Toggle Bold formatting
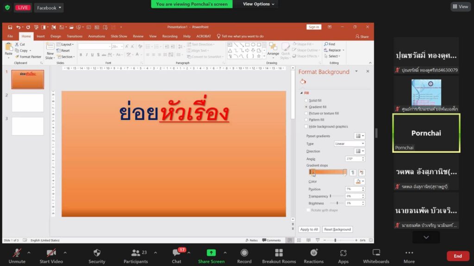 (81, 54)
